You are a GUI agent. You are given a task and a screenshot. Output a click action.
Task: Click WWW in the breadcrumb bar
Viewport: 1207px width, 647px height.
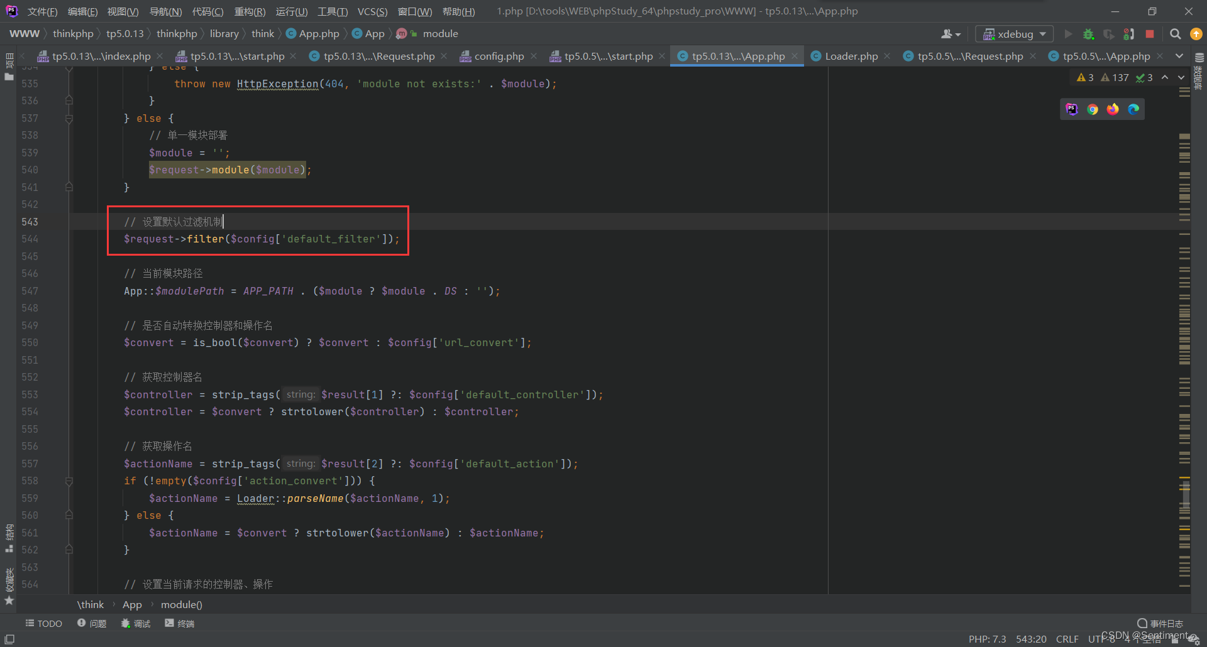[x=25, y=34]
